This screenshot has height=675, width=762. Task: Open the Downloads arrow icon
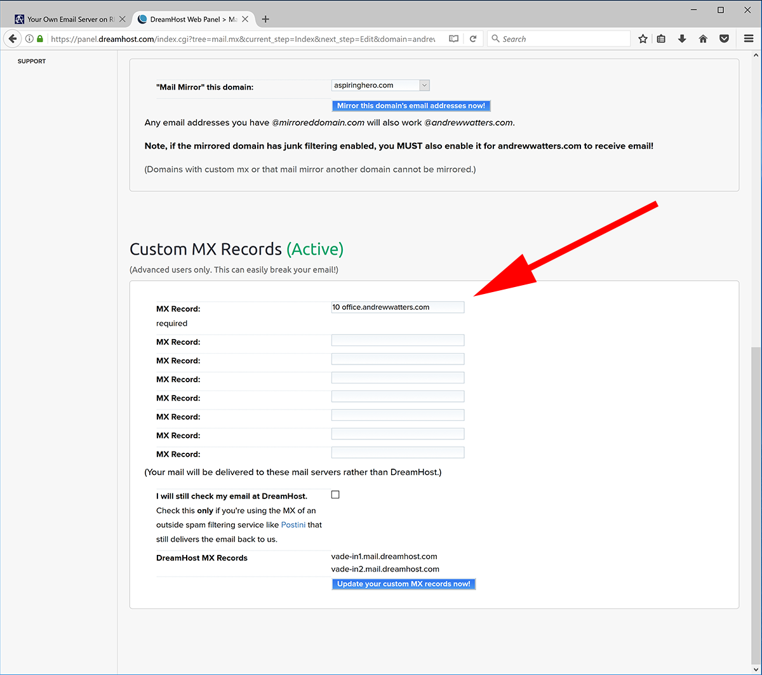[682, 39]
